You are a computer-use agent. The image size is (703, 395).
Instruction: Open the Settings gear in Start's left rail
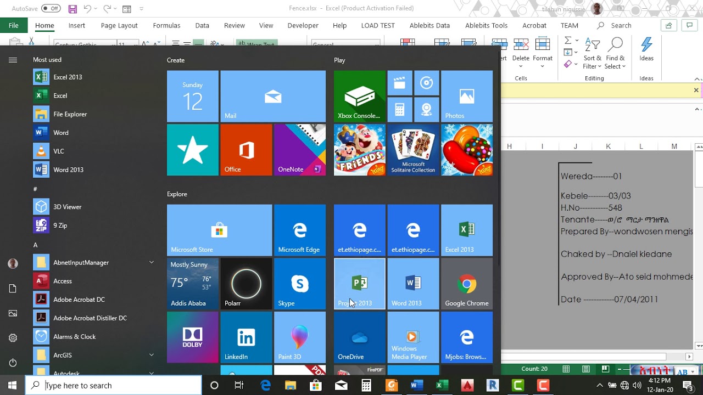coord(13,338)
